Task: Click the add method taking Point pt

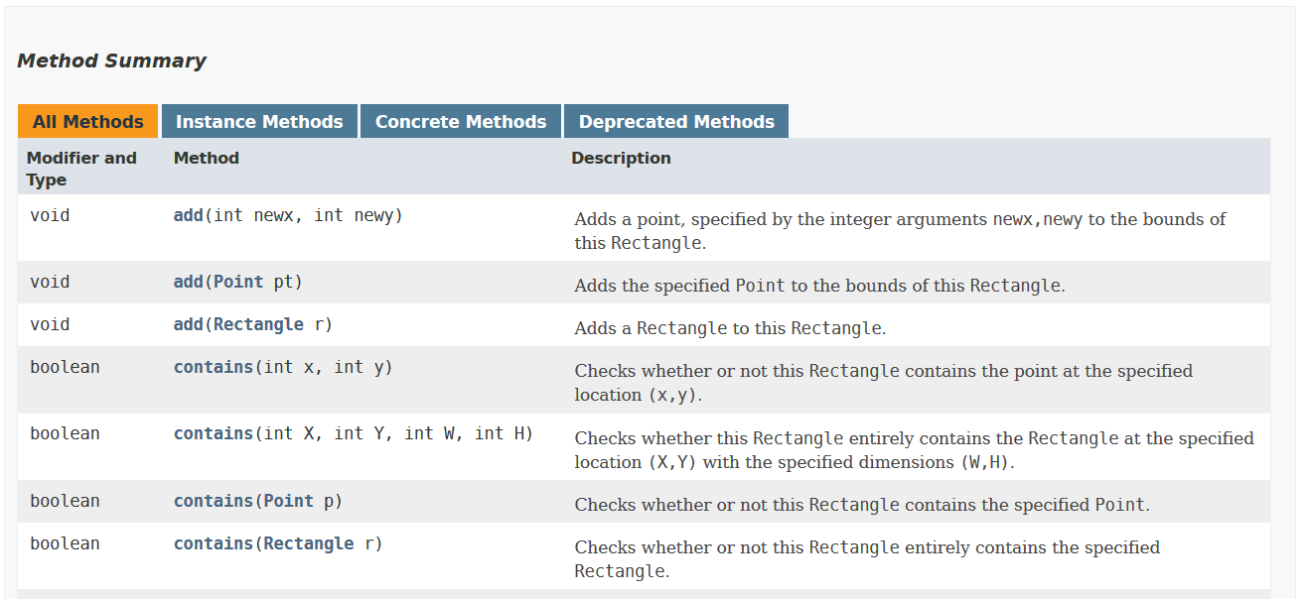Action: point(188,282)
